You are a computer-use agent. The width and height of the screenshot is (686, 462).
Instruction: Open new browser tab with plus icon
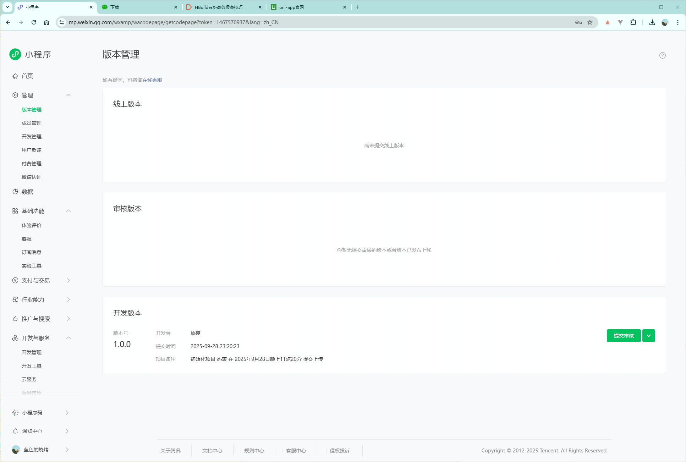pos(357,7)
